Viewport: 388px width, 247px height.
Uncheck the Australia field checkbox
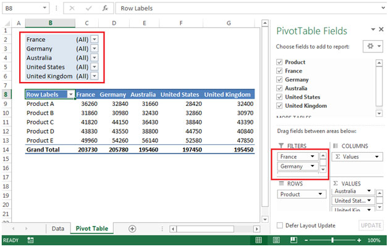pyautogui.click(x=279, y=88)
